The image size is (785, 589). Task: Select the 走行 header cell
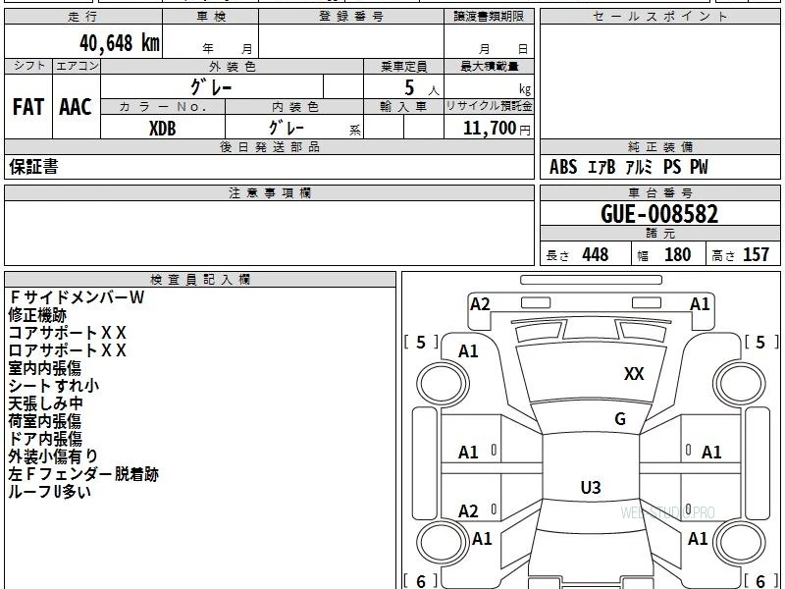point(83,17)
